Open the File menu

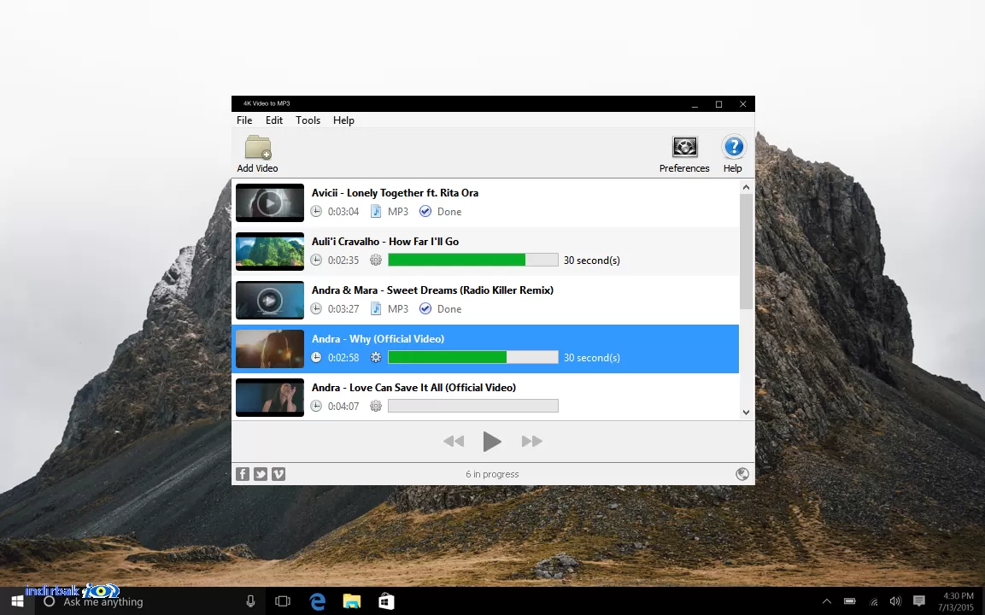[244, 120]
